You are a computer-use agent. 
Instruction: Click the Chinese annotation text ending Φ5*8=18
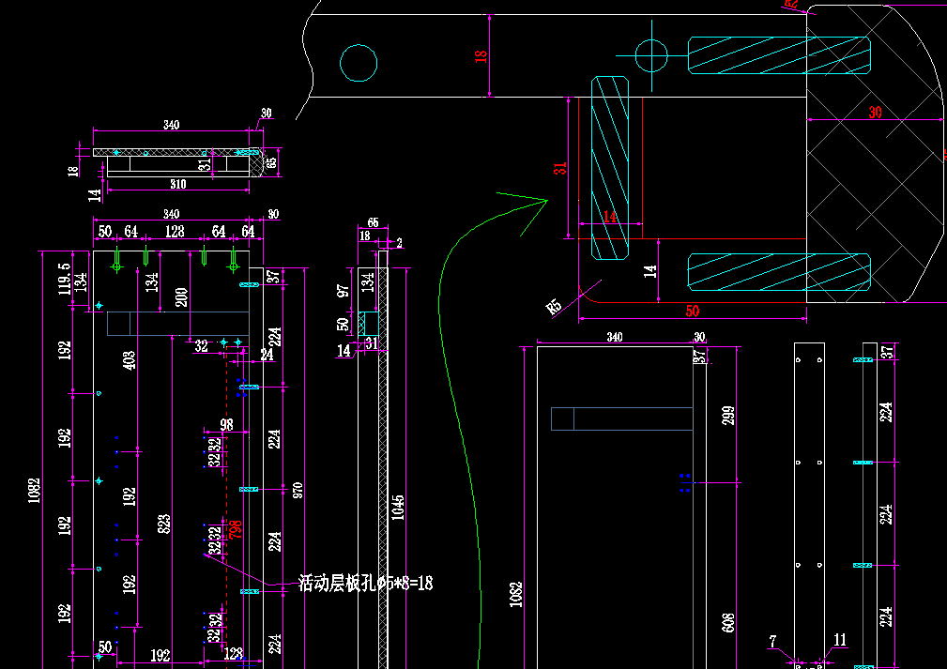365,583
